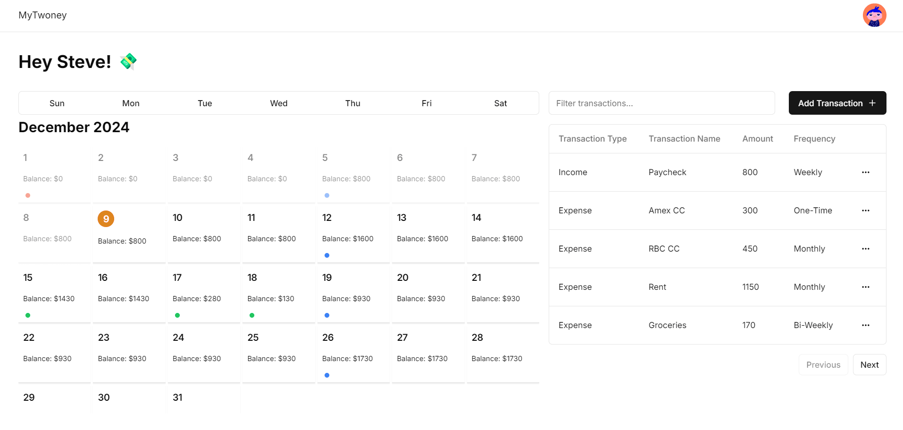The width and height of the screenshot is (903, 430).
Task: Click the Bi-Weekly frequency cell
Action: 813,325
